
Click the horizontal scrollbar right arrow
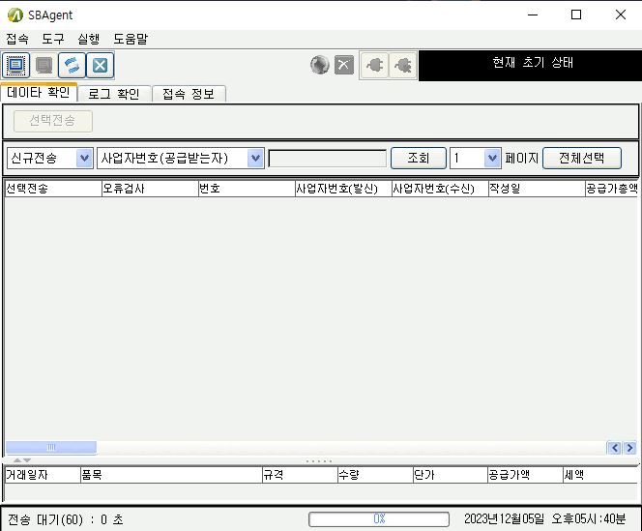(x=629, y=448)
